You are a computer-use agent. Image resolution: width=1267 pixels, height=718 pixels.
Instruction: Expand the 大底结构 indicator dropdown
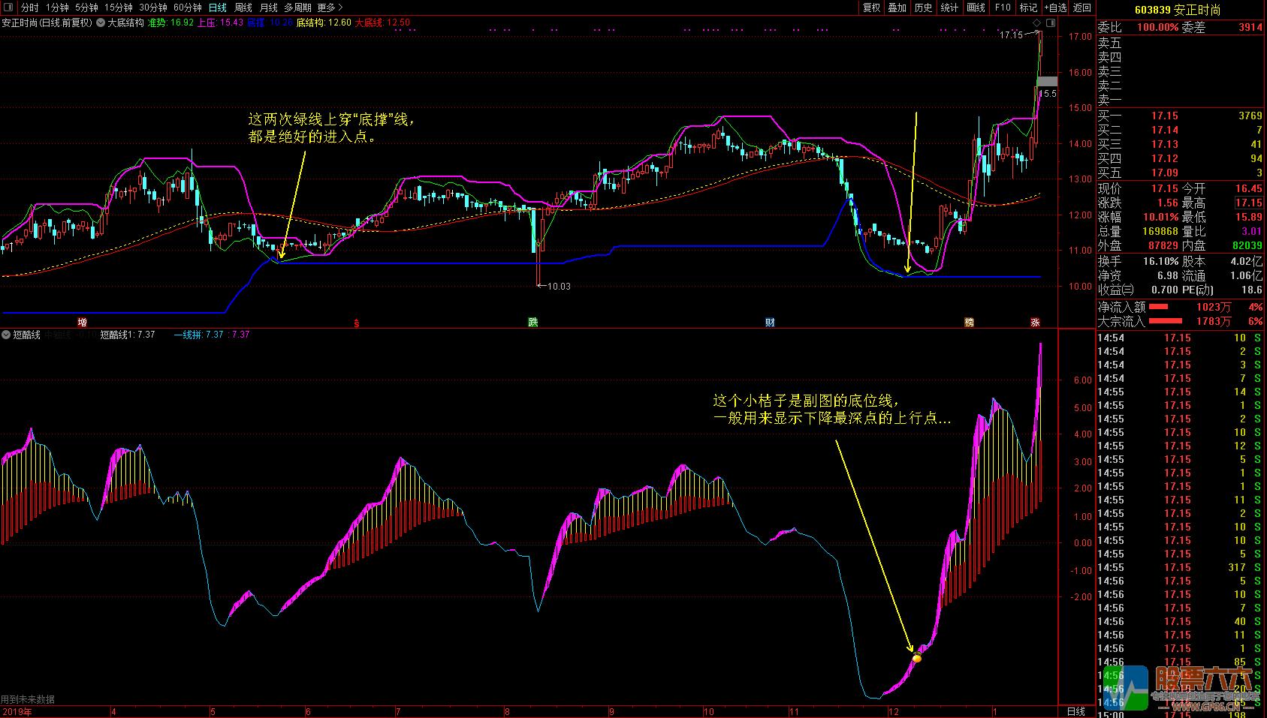point(101,23)
